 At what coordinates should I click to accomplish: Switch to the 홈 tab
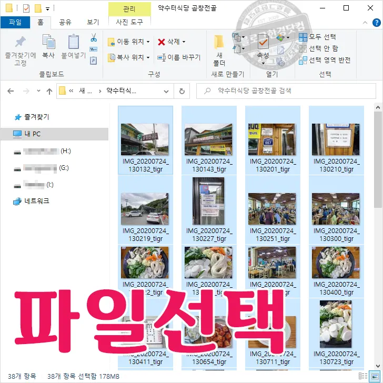coord(41,22)
